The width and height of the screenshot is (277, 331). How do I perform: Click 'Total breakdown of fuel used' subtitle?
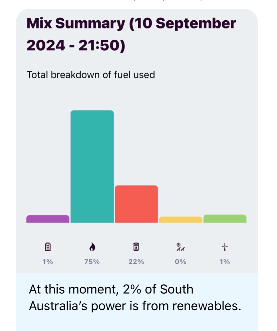(x=91, y=75)
